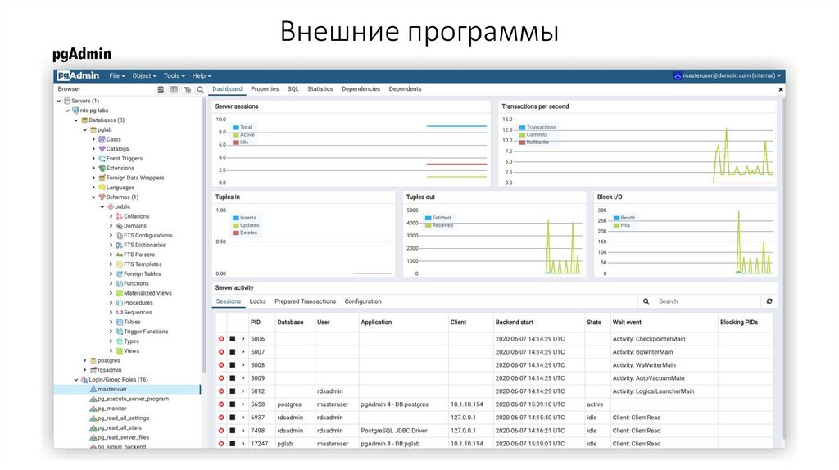Viewport: 839px width, 470px height.
Task: Collapse the Servers (1) tree node
Action: (x=58, y=101)
